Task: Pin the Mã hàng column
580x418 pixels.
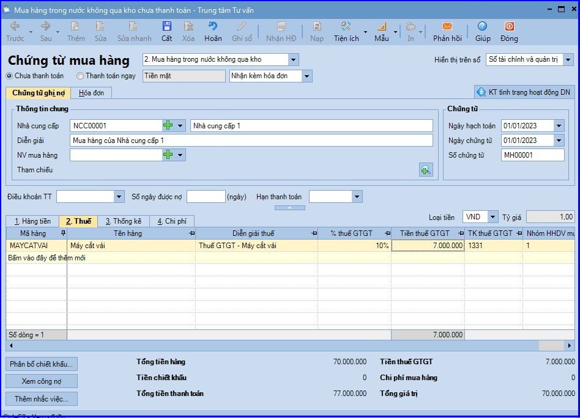Action: [x=63, y=233]
